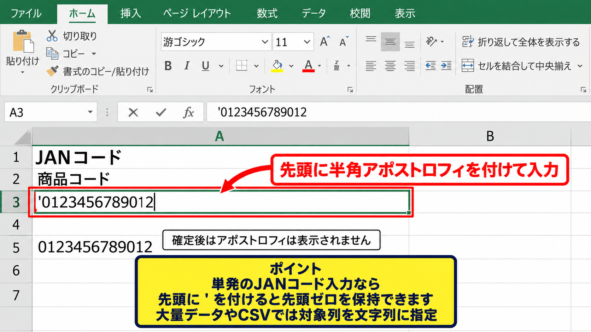Toggle italic formatting

187,66
